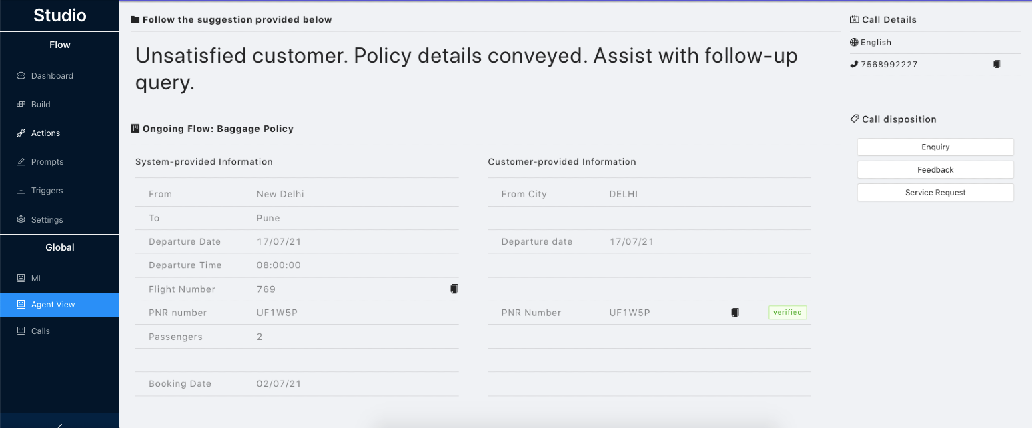Image resolution: width=1032 pixels, height=428 pixels.
Task: Copy the phone number 7568992227
Action: [x=997, y=65]
